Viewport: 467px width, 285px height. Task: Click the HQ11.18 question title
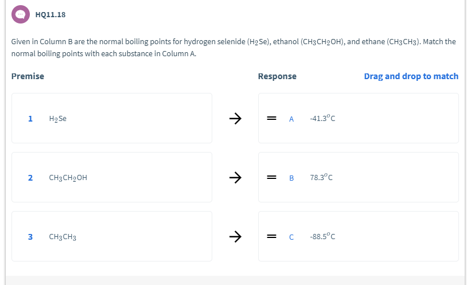coord(50,15)
